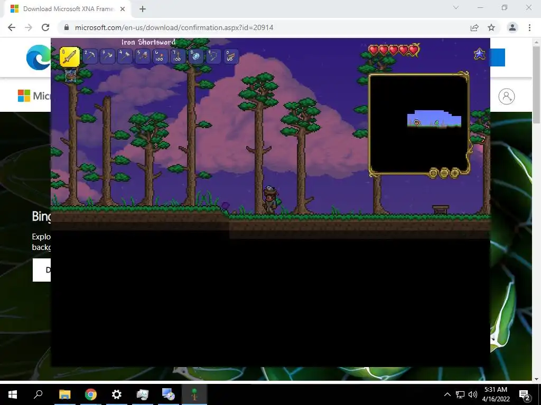541x405 pixels.
Task: Click the share page icon in address bar
Action: click(474, 27)
